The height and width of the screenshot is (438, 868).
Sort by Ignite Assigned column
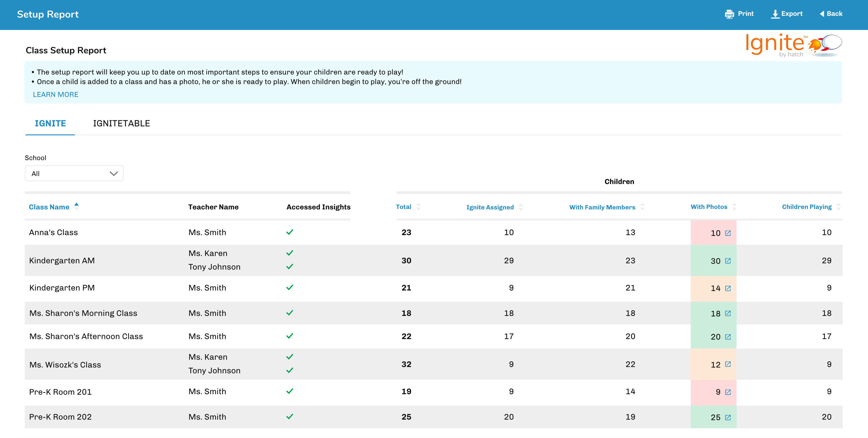click(490, 207)
